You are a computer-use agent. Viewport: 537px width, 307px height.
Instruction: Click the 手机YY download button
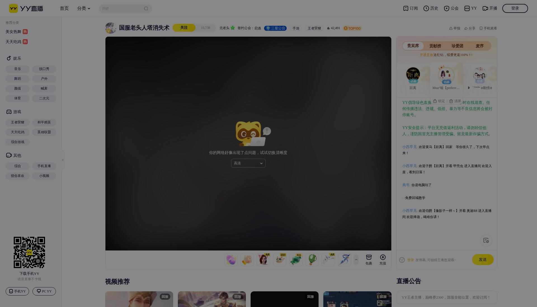17,291
